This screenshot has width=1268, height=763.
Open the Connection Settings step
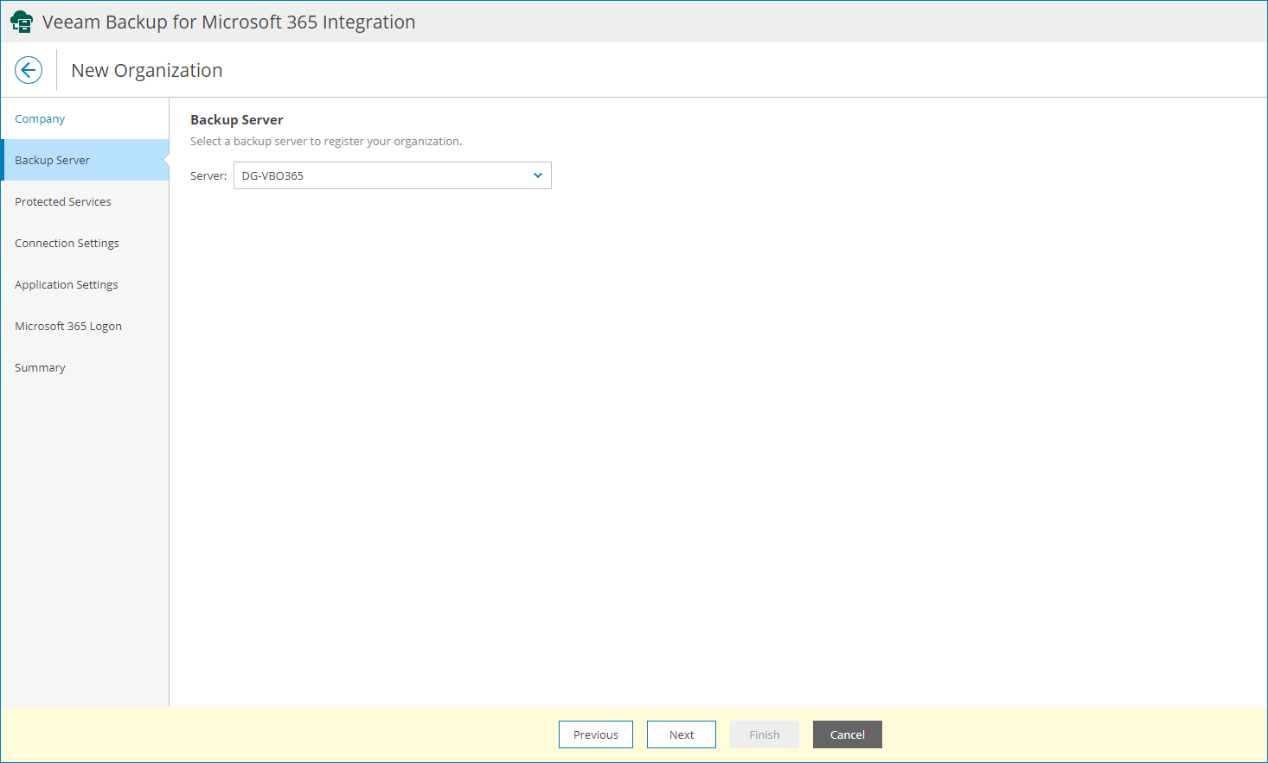pyautogui.click(x=67, y=243)
